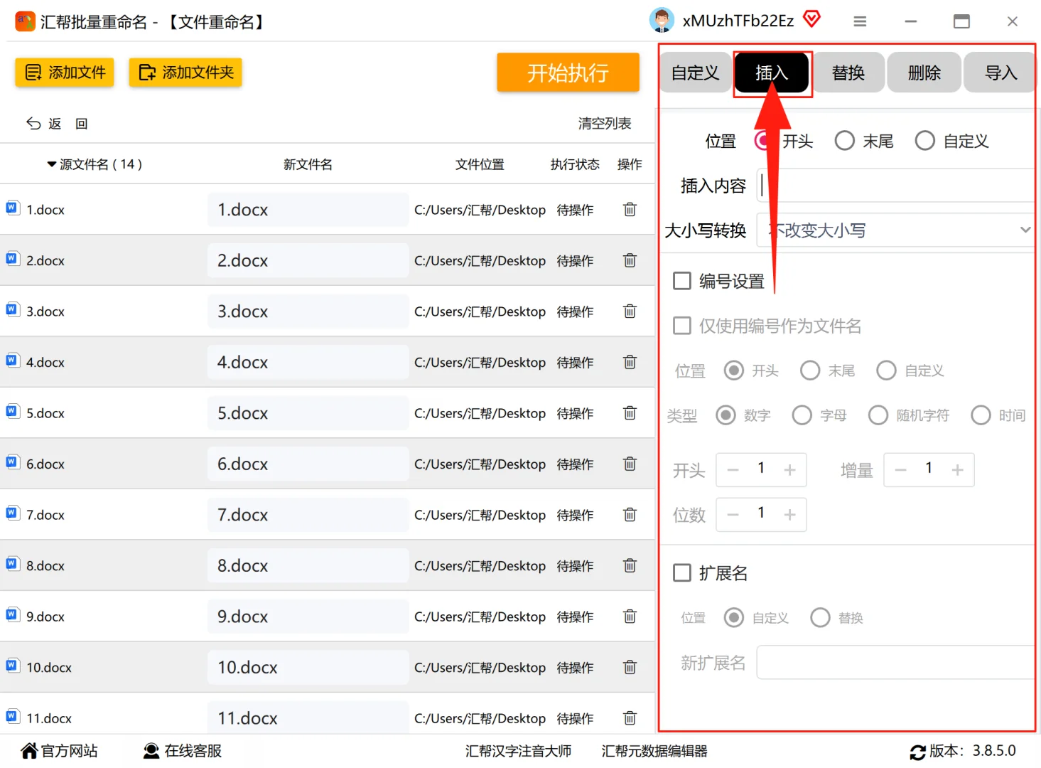This screenshot has height=768, width=1041.
Task: Open the 大小写转换 case conversion dropdown
Action: pos(1024,230)
